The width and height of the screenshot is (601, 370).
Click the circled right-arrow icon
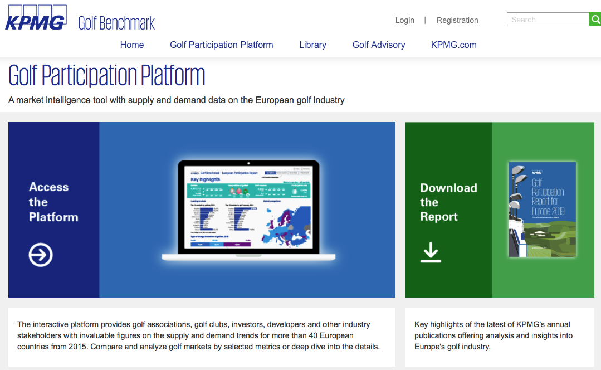(x=41, y=255)
